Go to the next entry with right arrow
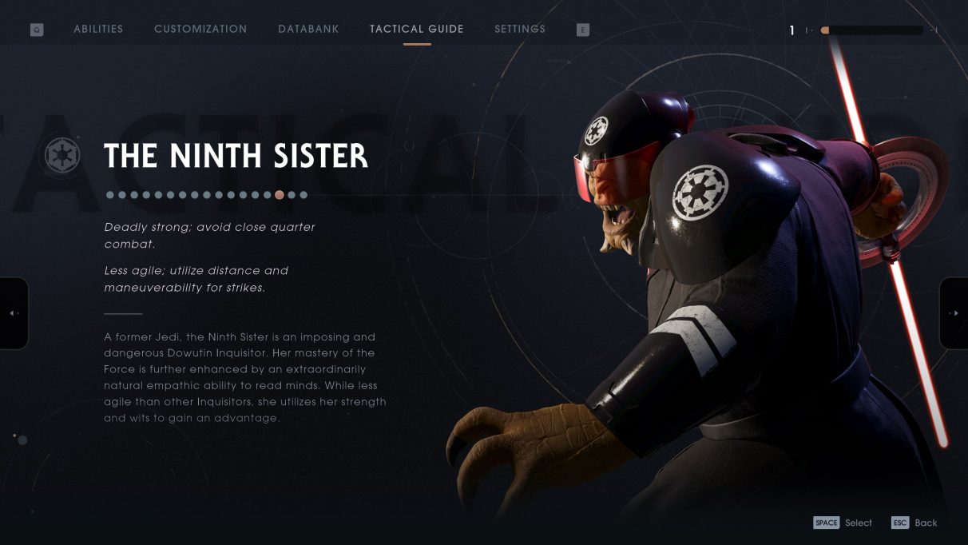The width and height of the screenshot is (968, 545). (x=954, y=312)
